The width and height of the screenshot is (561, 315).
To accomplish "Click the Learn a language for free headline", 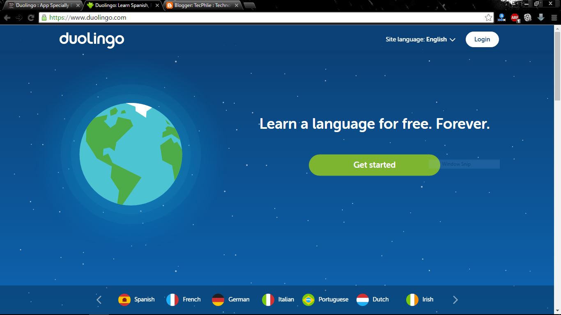I will tap(375, 124).
